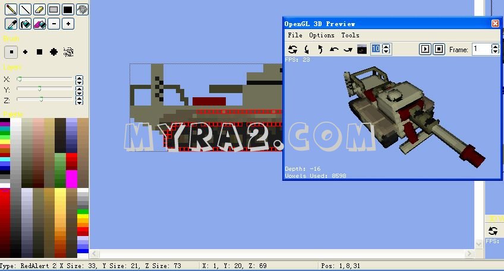Select the filled black Rectangle tool
Image resolution: width=504 pixels, height=271 pixels.
pyautogui.click(x=68, y=9)
